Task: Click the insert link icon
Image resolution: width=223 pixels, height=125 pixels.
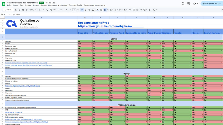Action: (x=130, y=10)
